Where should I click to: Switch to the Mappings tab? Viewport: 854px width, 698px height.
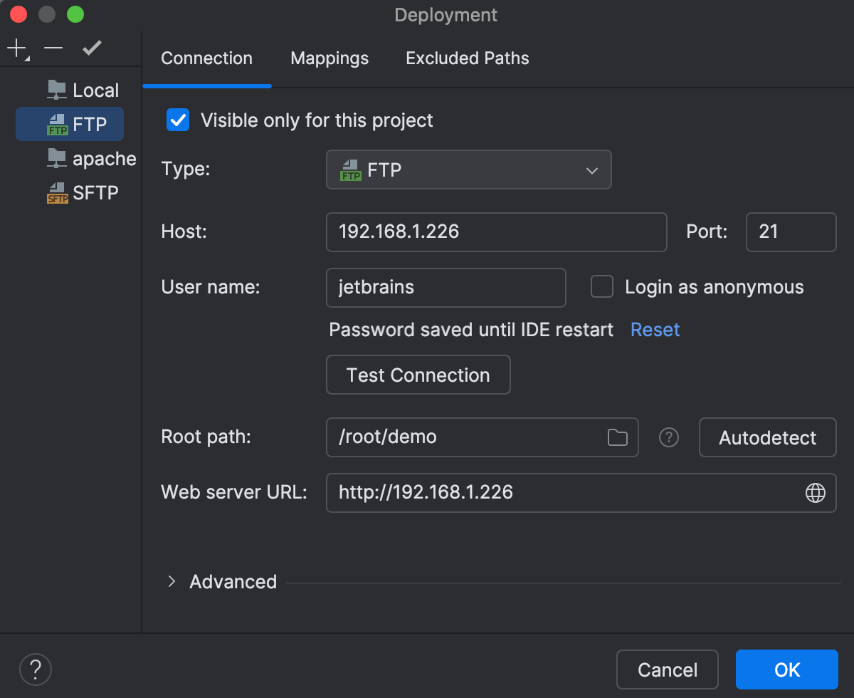[330, 58]
